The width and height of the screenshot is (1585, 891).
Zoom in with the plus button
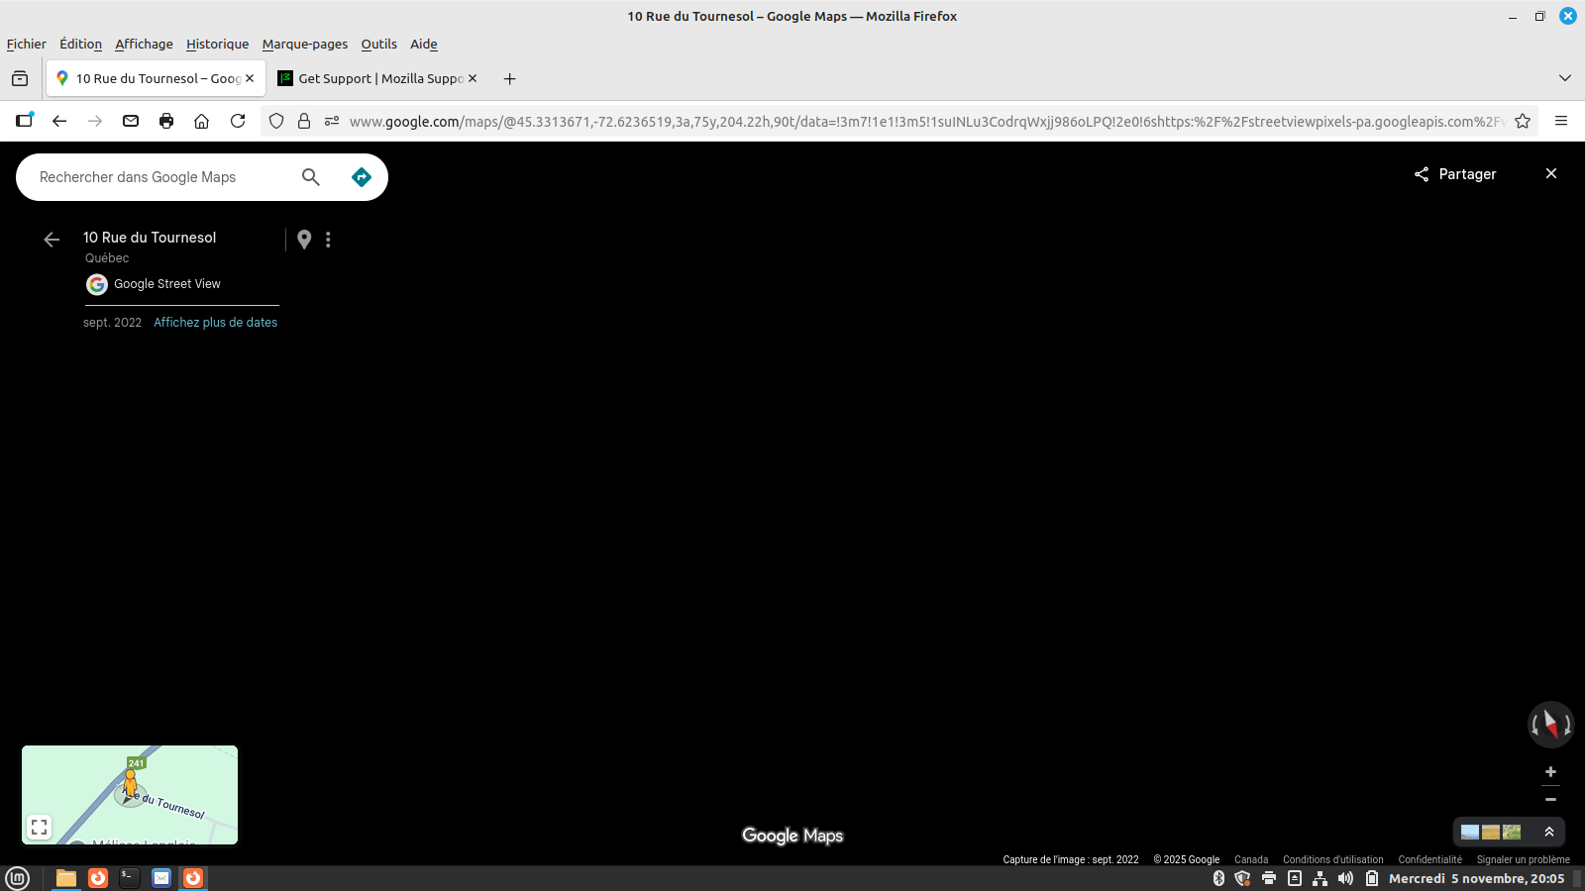point(1551,772)
